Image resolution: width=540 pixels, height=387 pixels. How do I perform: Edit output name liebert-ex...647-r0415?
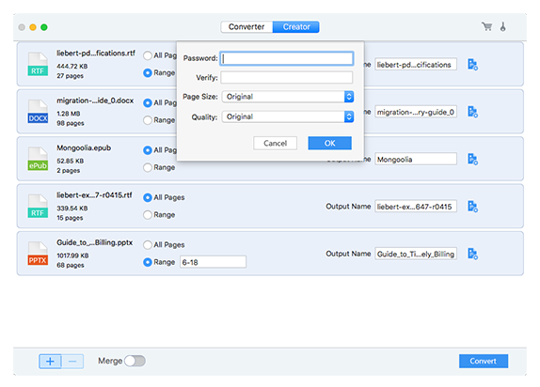(416, 207)
